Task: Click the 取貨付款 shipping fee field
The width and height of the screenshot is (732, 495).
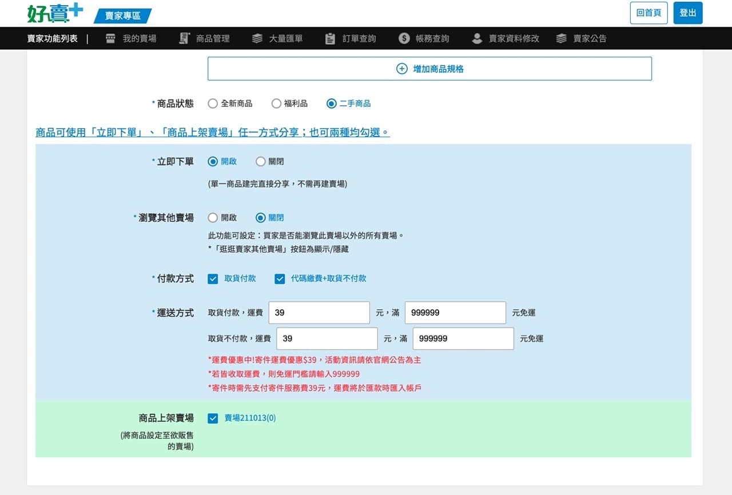Action: tap(319, 313)
